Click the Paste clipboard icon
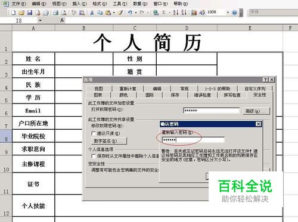 (108, 12)
